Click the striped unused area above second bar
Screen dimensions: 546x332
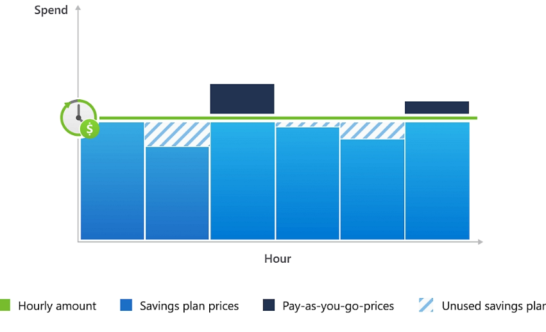tap(177, 134)
